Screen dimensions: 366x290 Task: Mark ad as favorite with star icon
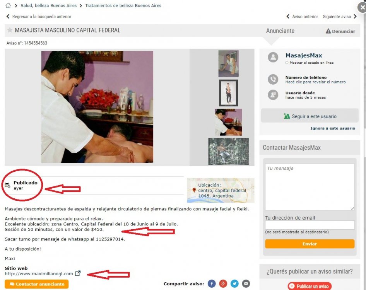pyautogui.click(x=10, y=30)
